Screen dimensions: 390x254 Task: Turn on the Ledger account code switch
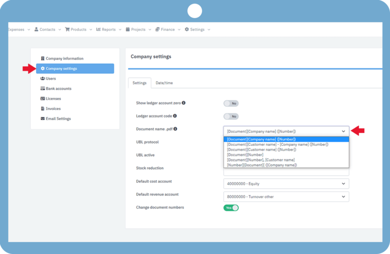[x=231, y=116]
